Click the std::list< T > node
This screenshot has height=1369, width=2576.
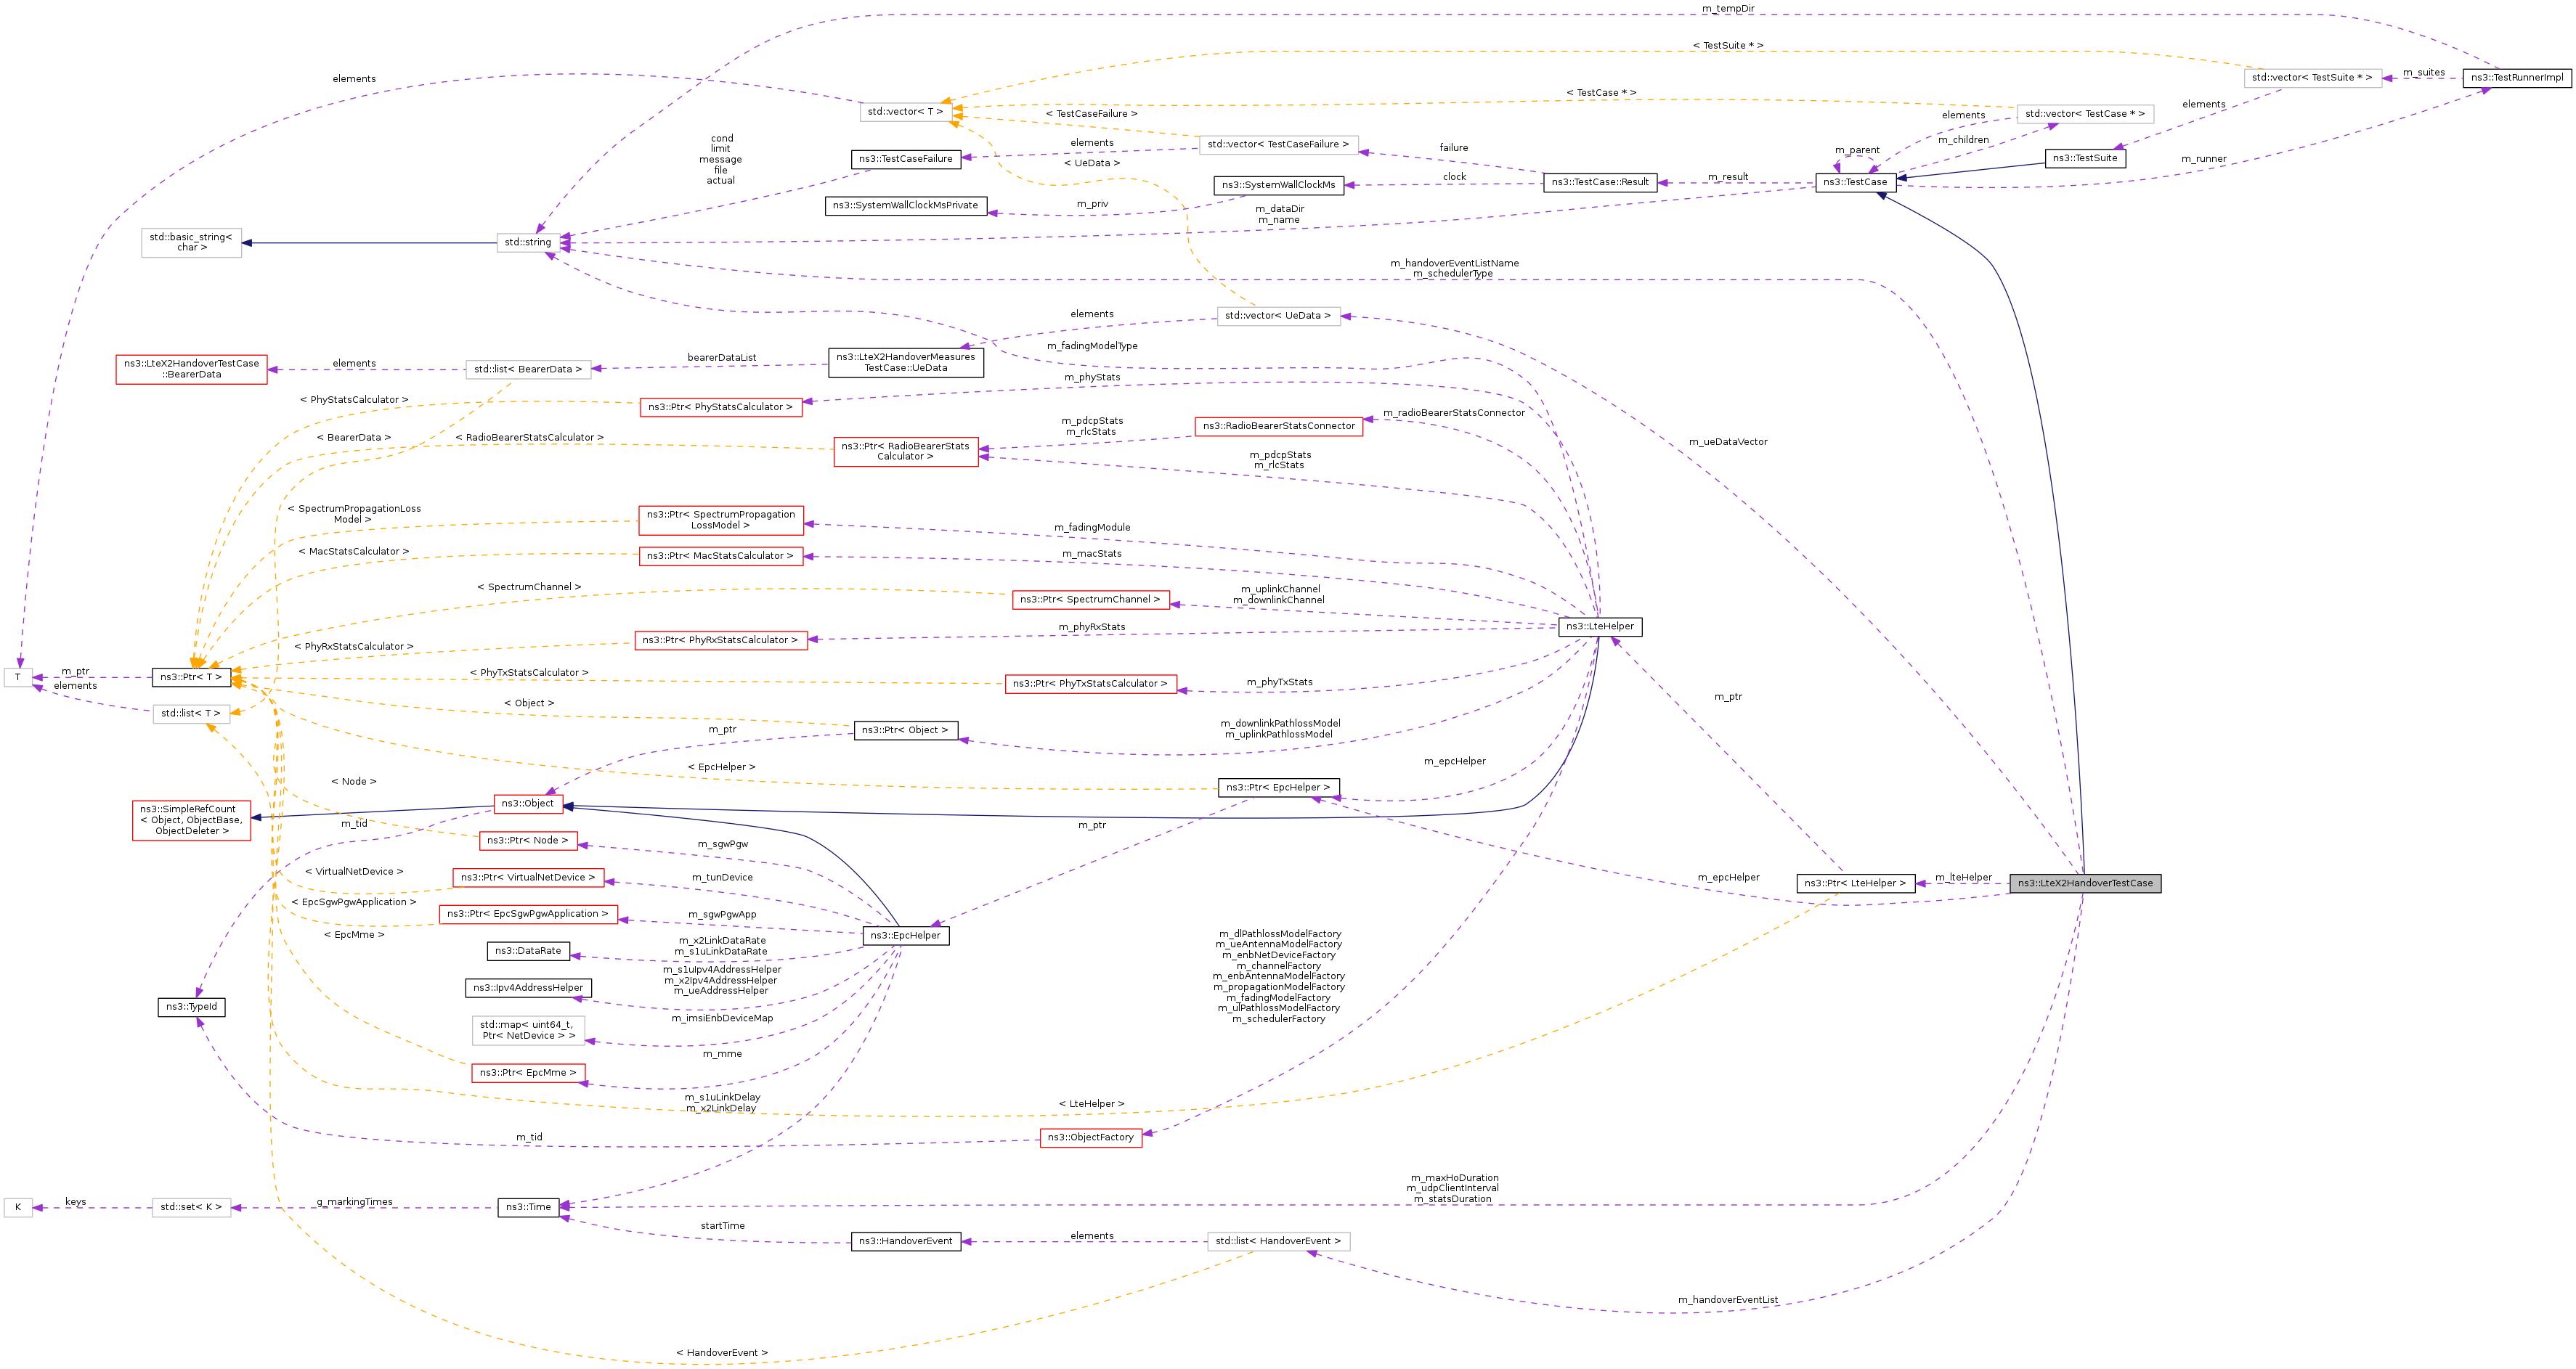(191, 714)
